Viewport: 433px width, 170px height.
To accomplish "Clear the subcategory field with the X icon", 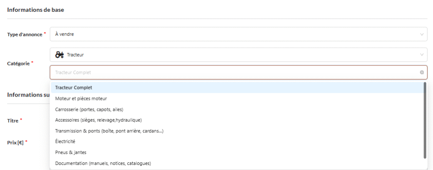I will point(422,72).
